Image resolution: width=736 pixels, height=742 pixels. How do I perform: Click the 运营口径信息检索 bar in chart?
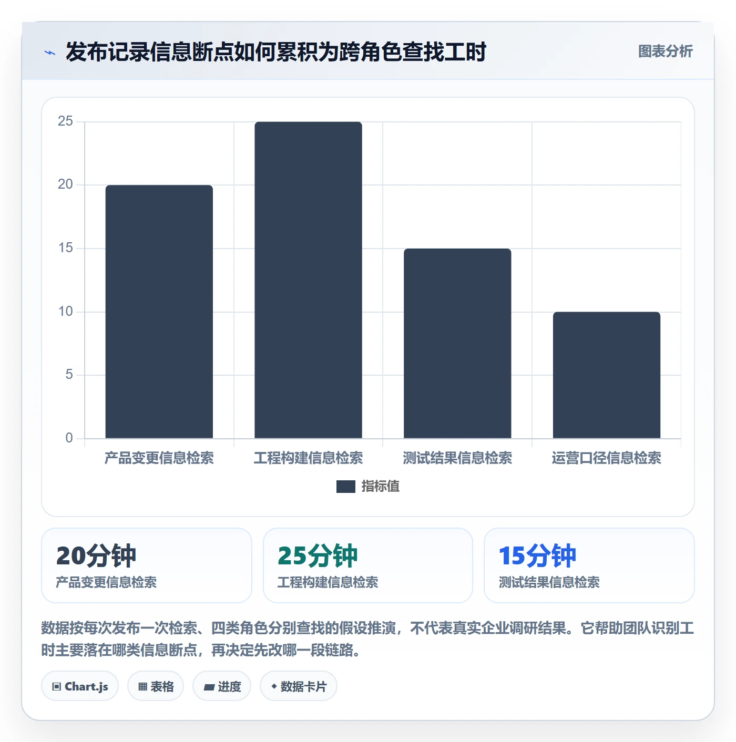(x=607, y=375)
